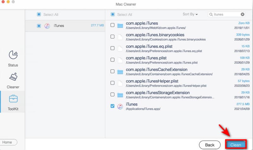Click the com.apple.iTunes folder icon
This screenshot has height=150, width=253.
120,26
